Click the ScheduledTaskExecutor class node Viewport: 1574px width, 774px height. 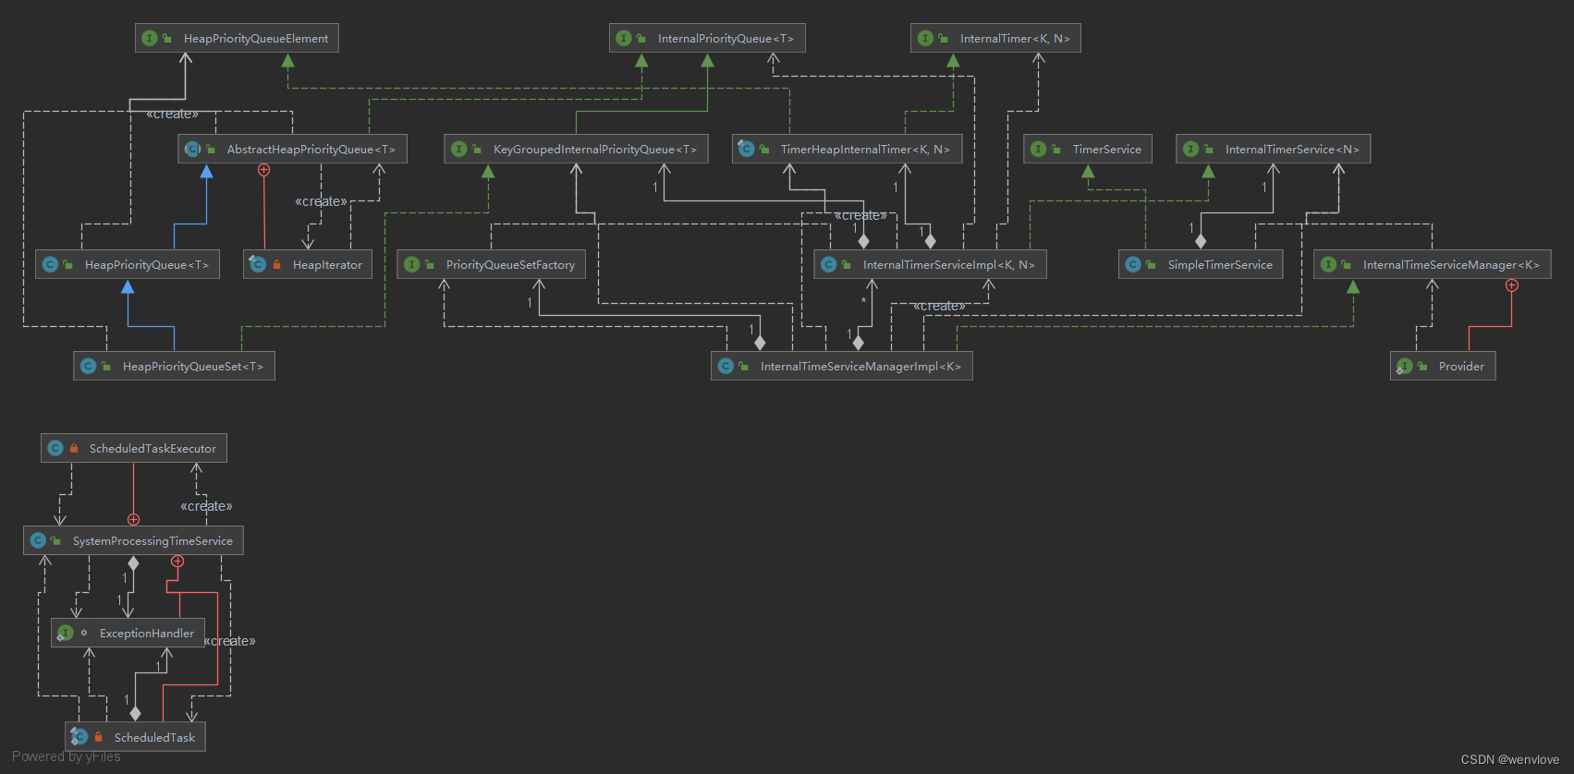pyautogui.click(x=134, y=448)
